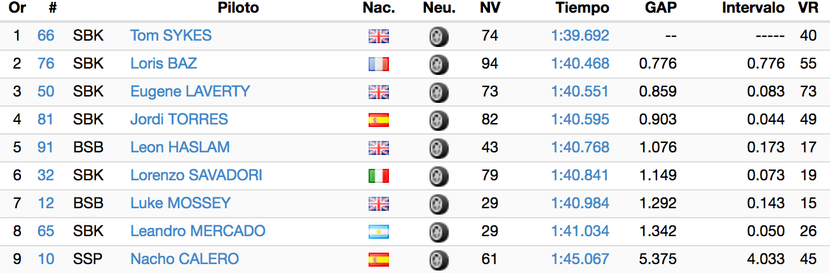Screen dimensions: 830x273
Task: Sort by the Tiempo column header
Action: coord(582,8)
